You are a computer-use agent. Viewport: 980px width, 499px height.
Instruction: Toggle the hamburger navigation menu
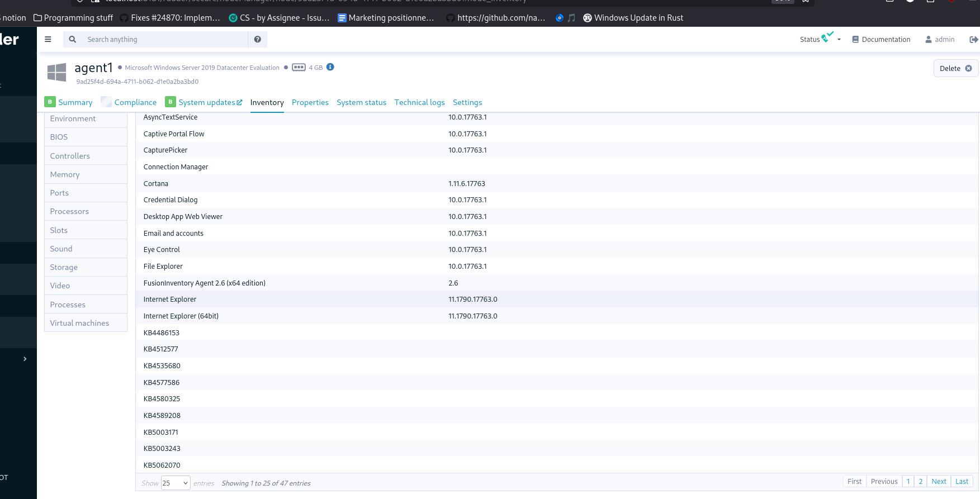pos(48,39)
